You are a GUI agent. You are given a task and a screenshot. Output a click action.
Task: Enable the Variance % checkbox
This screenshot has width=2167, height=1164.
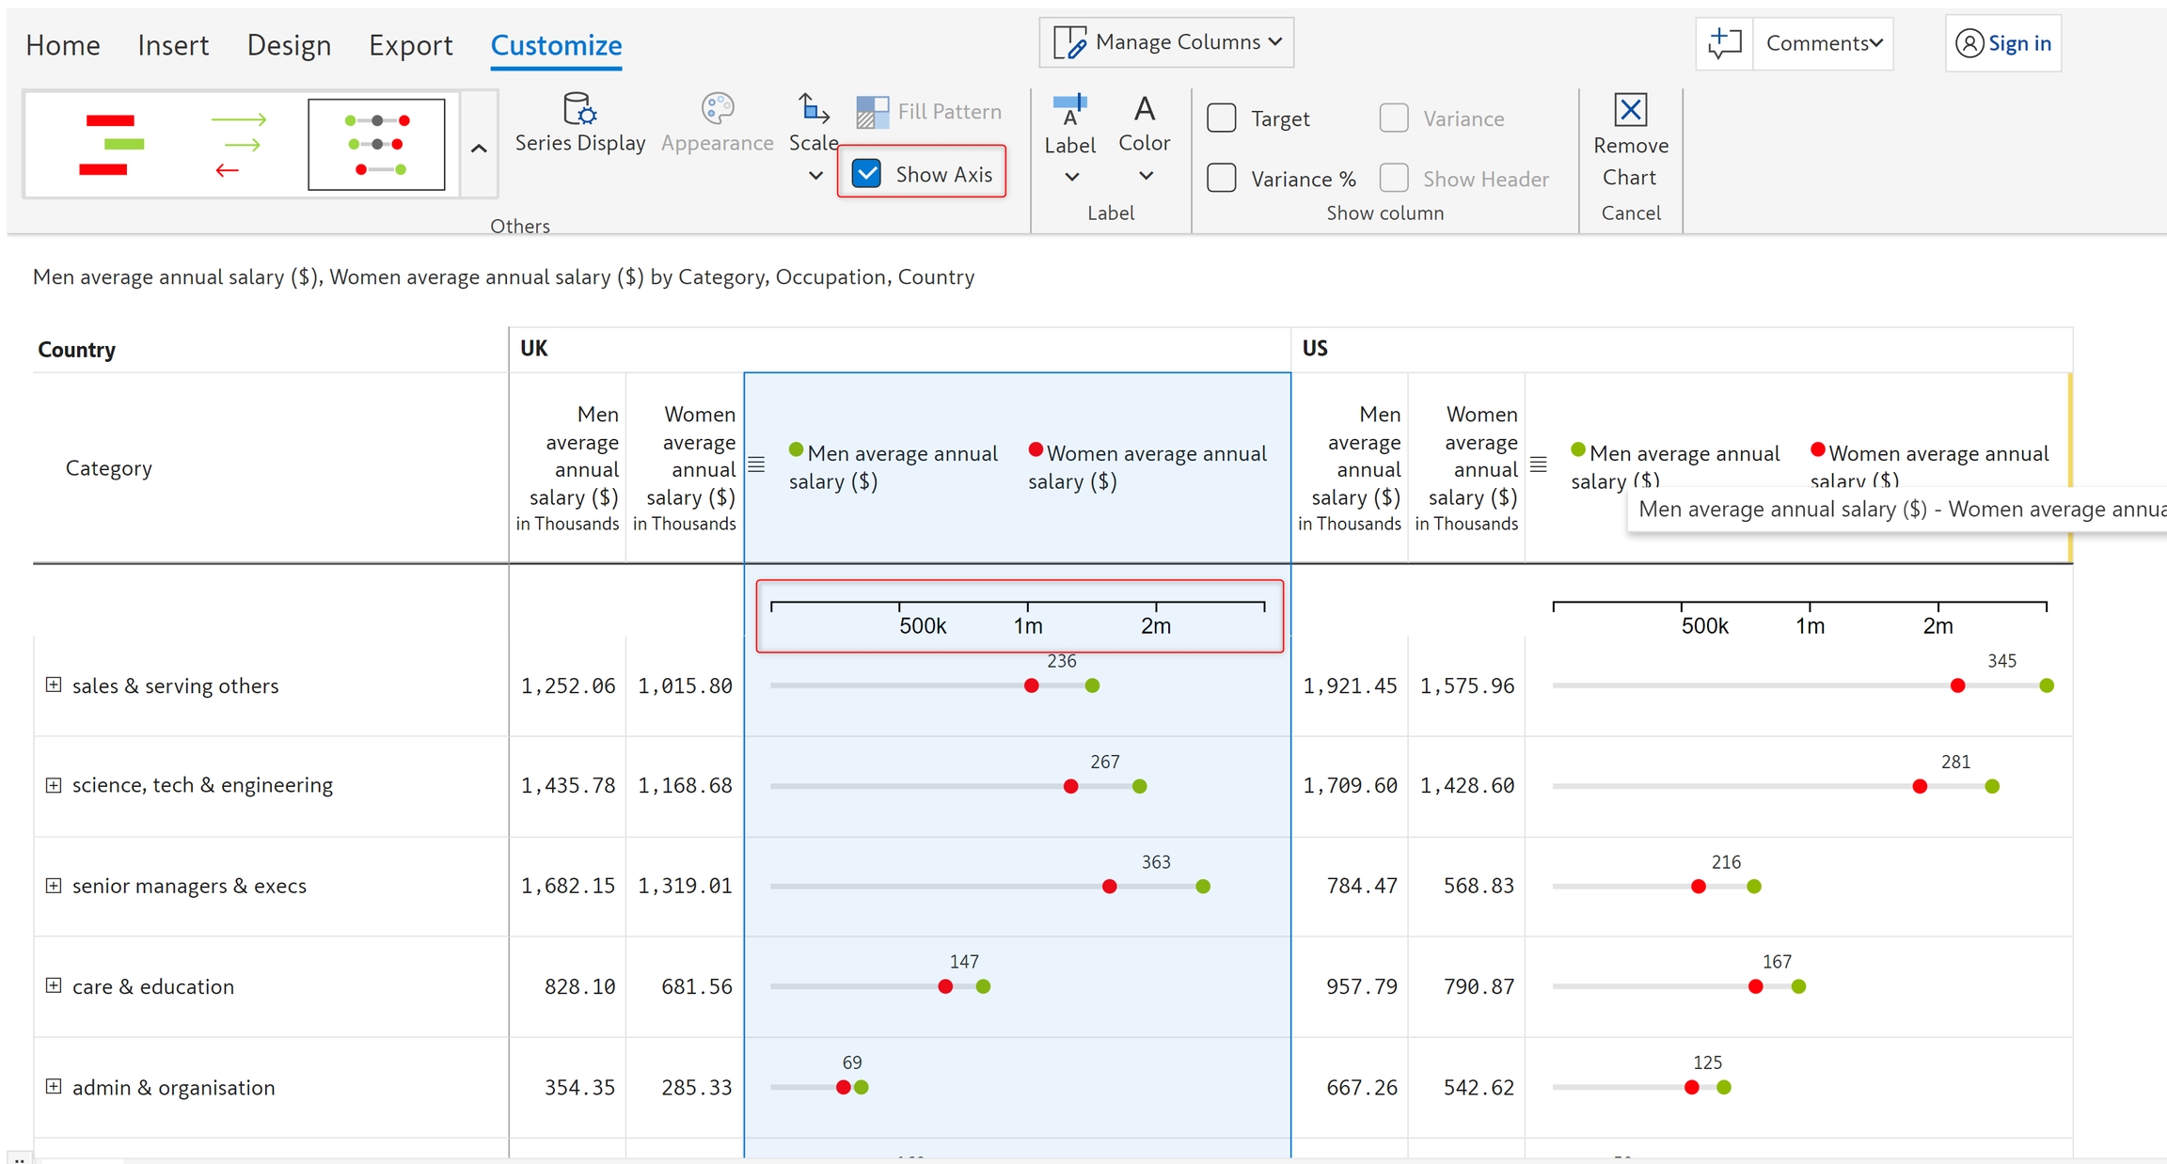(x=1222, y=179)
